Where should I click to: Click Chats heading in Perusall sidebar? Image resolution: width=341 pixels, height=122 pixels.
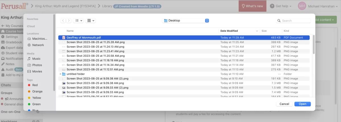tap(6, 85)
